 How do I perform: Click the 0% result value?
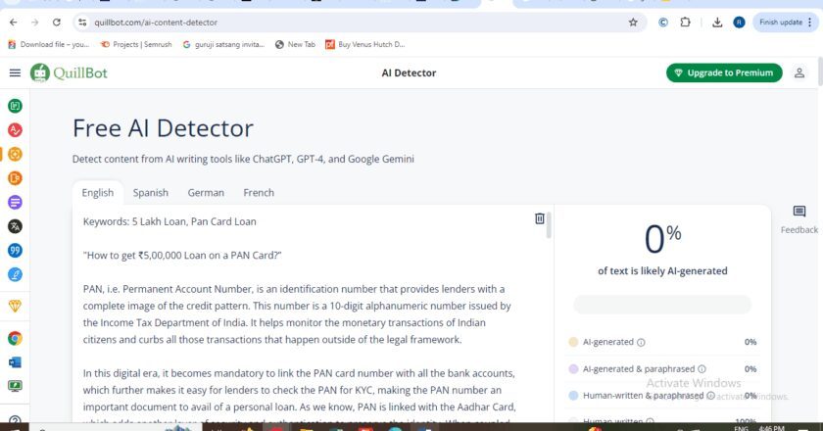(662, 239)
